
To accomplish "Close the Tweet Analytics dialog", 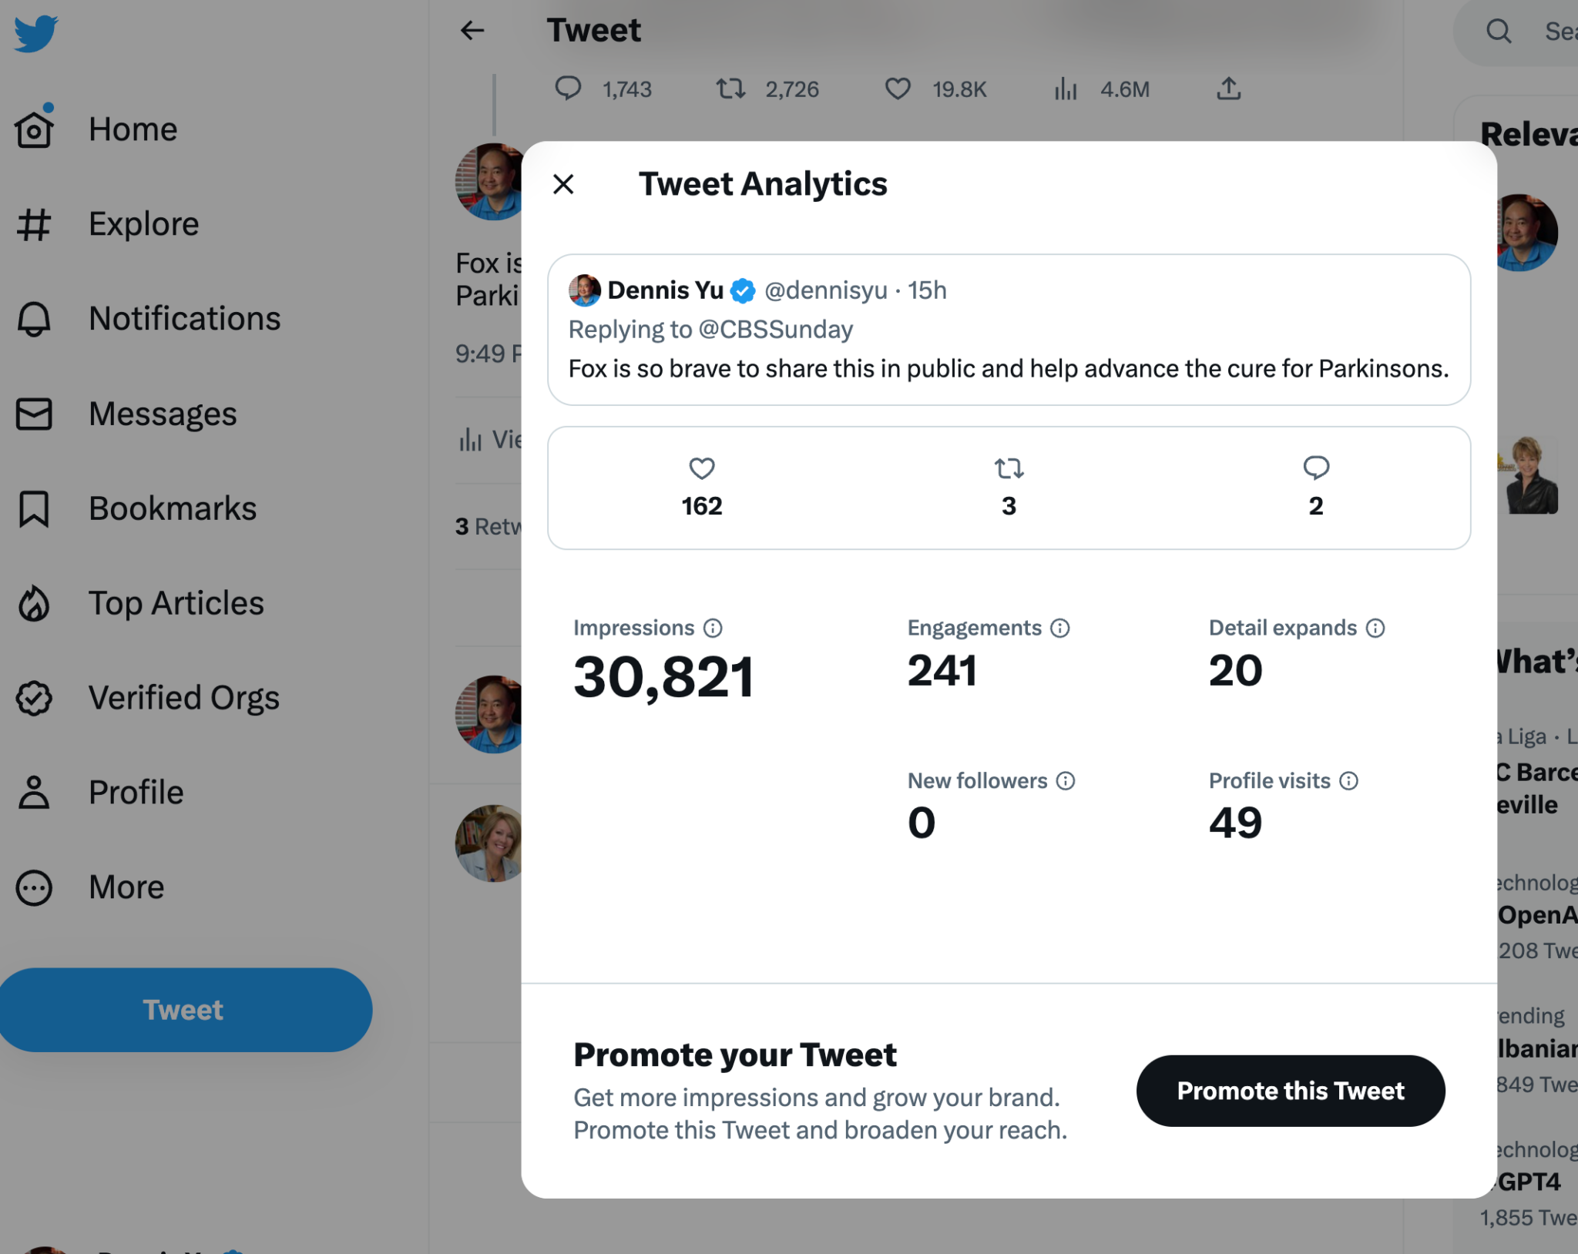I will (563, 184).
